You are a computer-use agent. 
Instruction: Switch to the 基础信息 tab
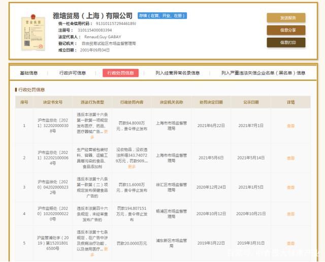[28, 73]
